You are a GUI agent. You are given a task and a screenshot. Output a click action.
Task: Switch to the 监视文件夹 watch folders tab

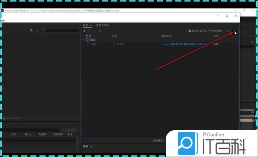[x=102, y=25]
